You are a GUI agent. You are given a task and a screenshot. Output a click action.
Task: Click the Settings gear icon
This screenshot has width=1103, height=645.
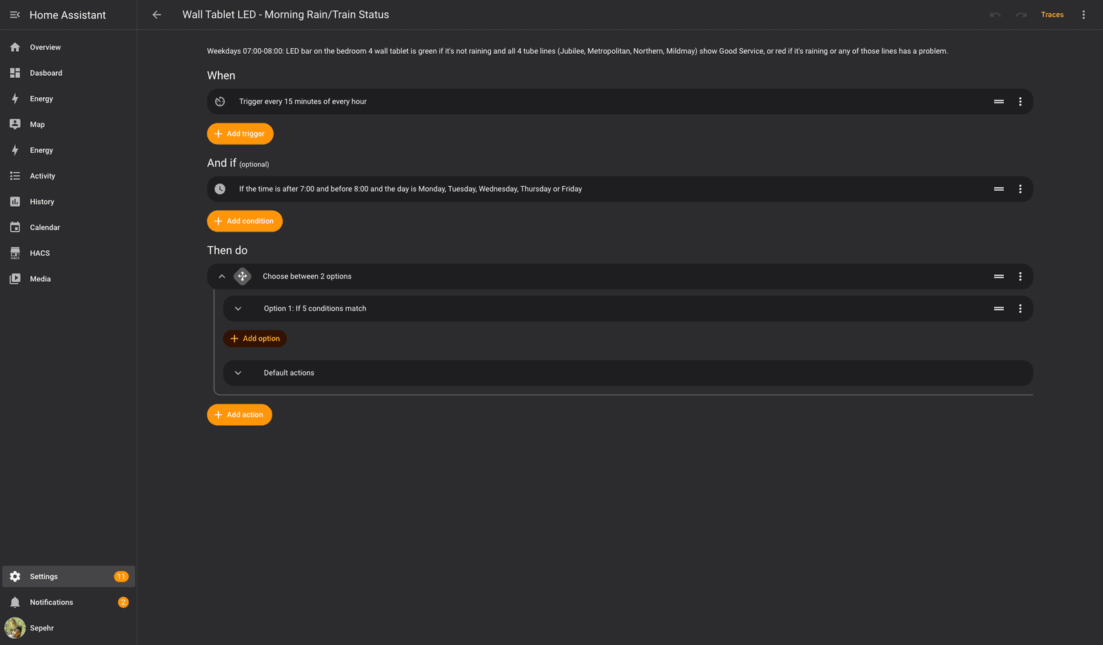pyautogui.click(x=15, y=576)
